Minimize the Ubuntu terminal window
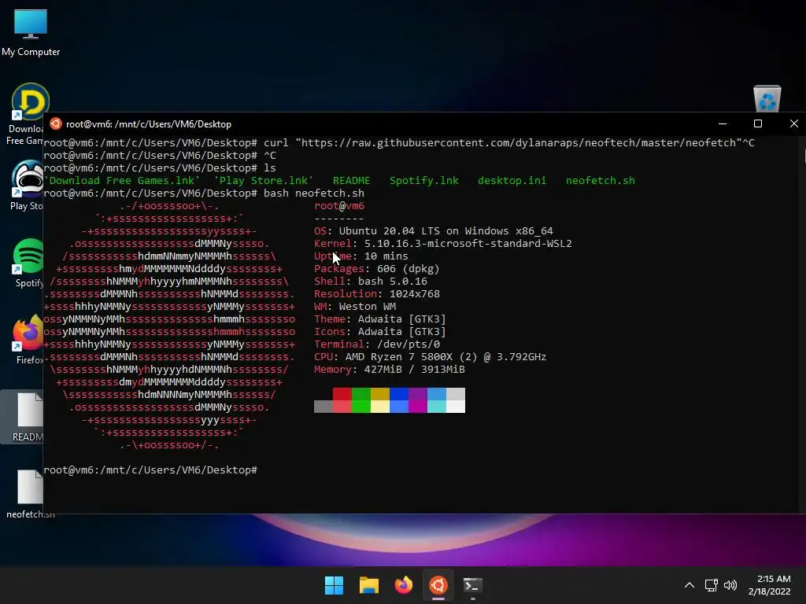 723,123
